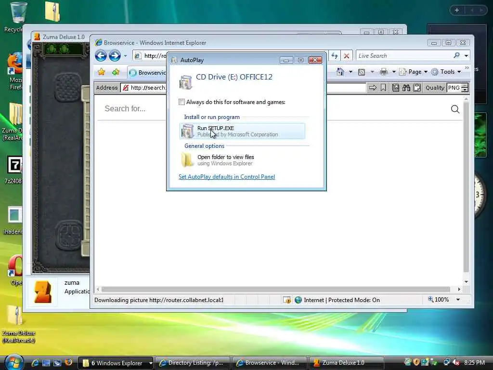
Task: Focus the Live Search box
Action: [x=404, y=56]
